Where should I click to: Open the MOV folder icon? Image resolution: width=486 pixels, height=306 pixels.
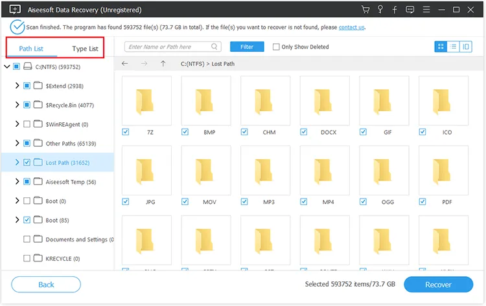point(206,170)
